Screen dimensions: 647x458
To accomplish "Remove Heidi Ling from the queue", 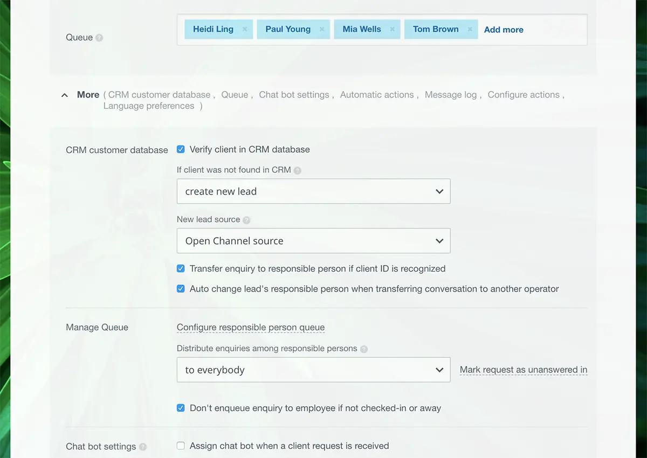I will pos(245,30).
